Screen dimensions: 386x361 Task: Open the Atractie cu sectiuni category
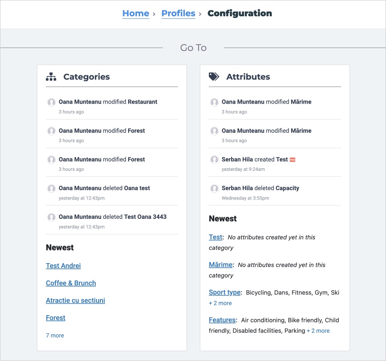coord(75,300)
